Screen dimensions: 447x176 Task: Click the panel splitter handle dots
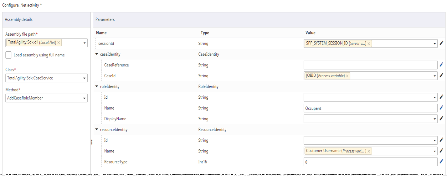[92, 142]
